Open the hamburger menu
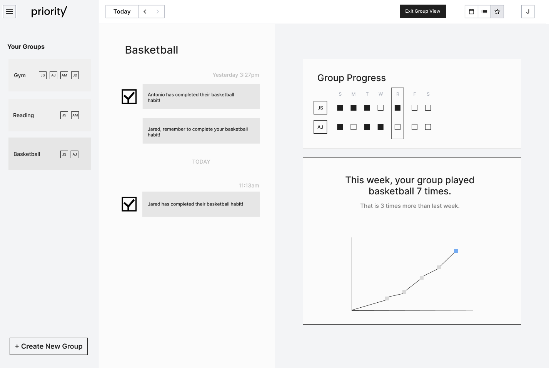Viewport: 549px width, 368px height. tap(10, 12)
